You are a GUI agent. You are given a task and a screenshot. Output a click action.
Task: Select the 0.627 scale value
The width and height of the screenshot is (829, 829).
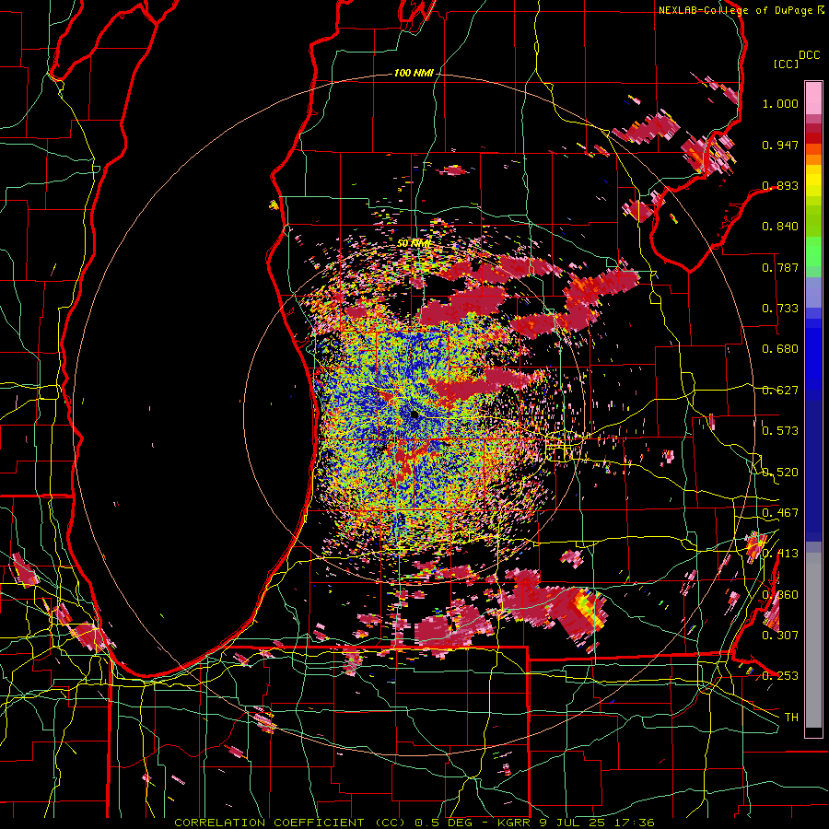(x=780, y=391)
